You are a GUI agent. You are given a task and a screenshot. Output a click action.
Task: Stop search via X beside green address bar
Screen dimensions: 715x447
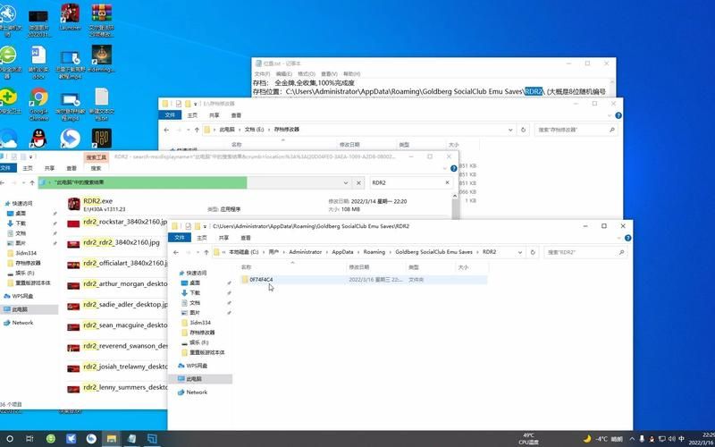click(x=359, y=183)
